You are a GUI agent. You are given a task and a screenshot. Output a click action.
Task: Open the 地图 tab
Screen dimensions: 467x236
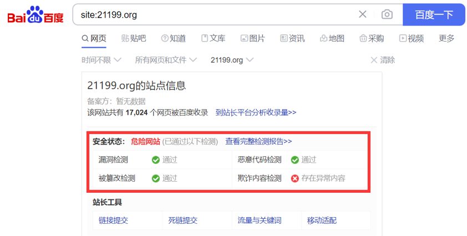point(332,38)
